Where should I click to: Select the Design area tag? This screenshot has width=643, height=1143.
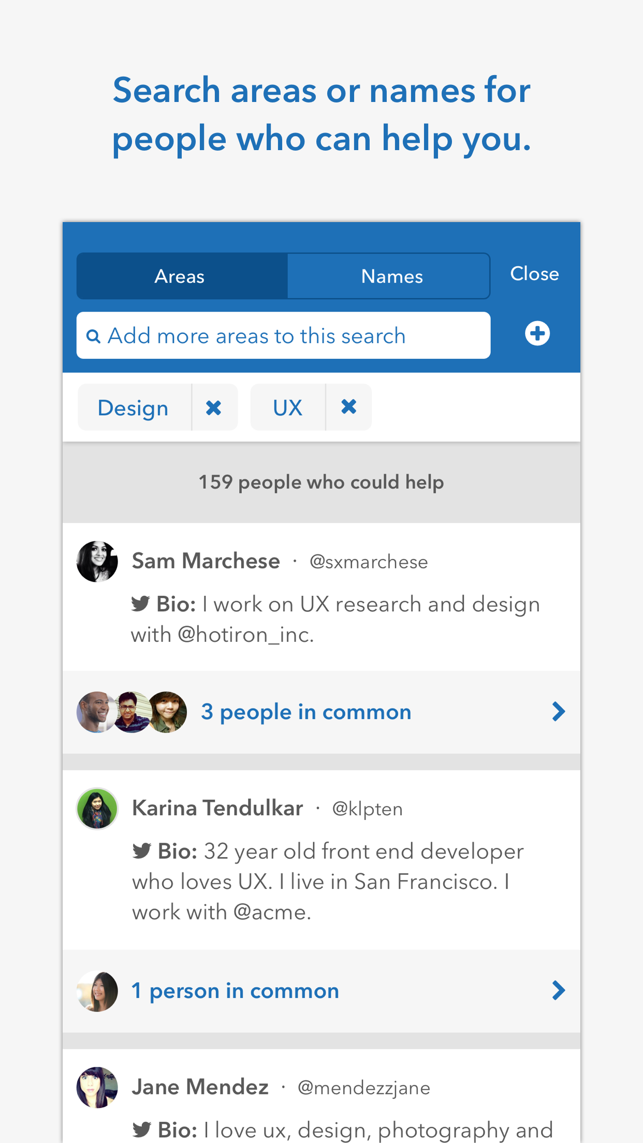coord(134,407)
